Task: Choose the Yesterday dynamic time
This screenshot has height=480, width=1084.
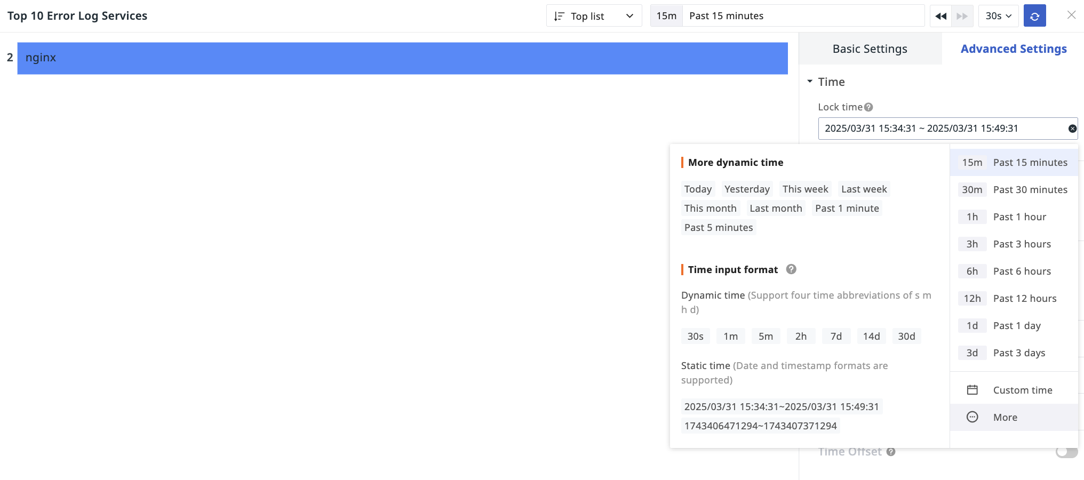Action: (x=747, y=189)
